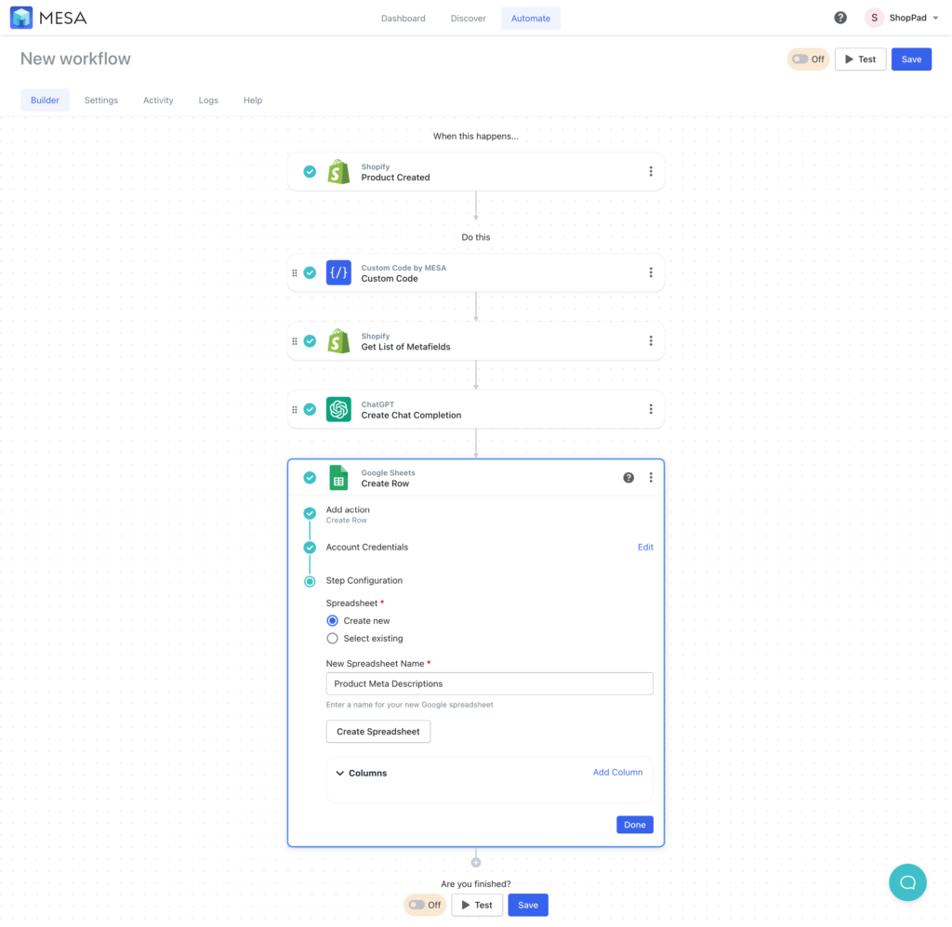Choose the Select existing spreadsheet option
Screen dimensions: 952x927
coord(332,638)
